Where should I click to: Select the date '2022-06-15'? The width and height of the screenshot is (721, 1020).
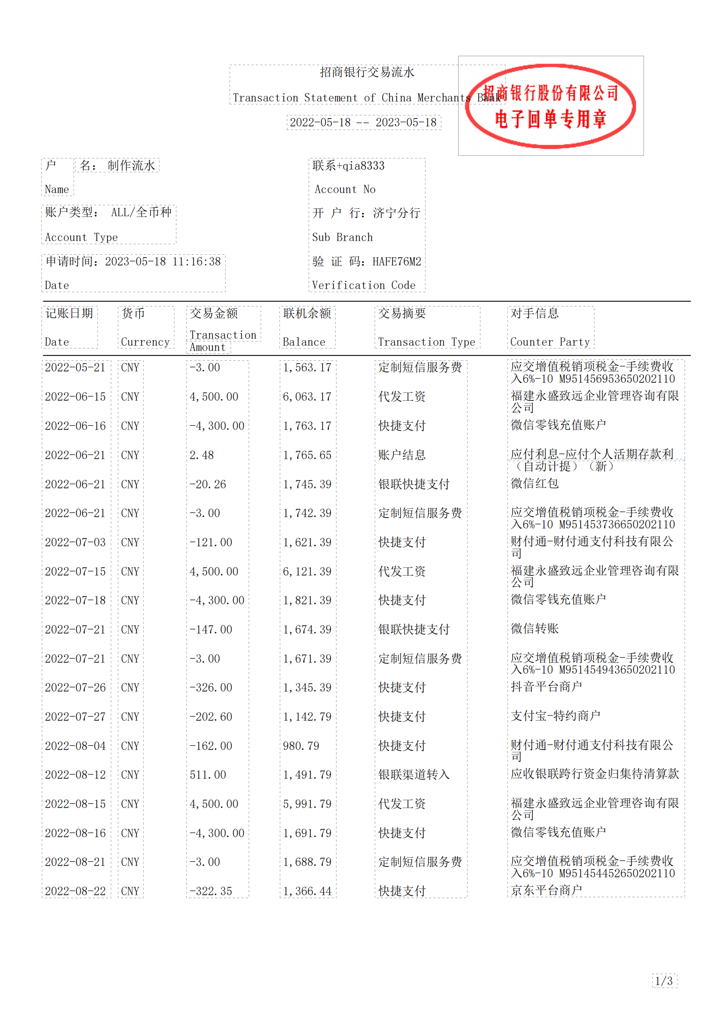(75, 396)
